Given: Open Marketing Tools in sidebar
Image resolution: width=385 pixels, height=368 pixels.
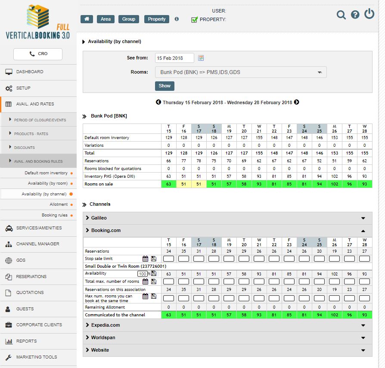Looking at the screenshot, I should click(38, 357).
